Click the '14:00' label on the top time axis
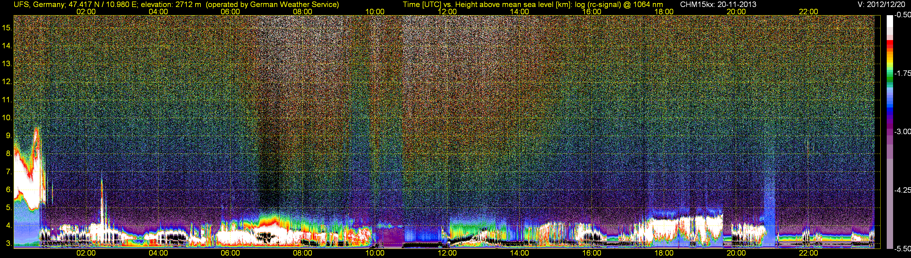 pyautogui.click(x=520, y=12)
